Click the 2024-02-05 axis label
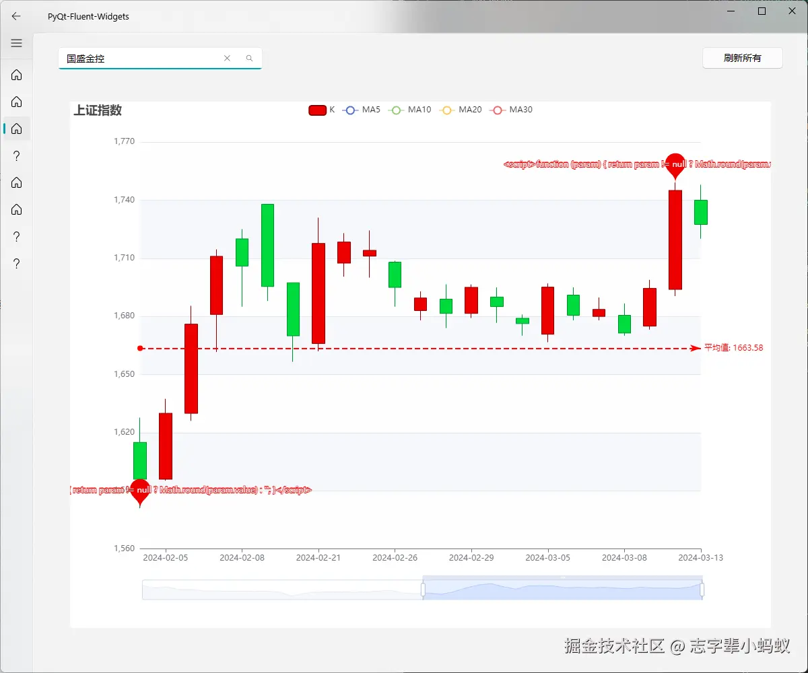808x673 pixels. pyautogui.click(x=166, y=558)
